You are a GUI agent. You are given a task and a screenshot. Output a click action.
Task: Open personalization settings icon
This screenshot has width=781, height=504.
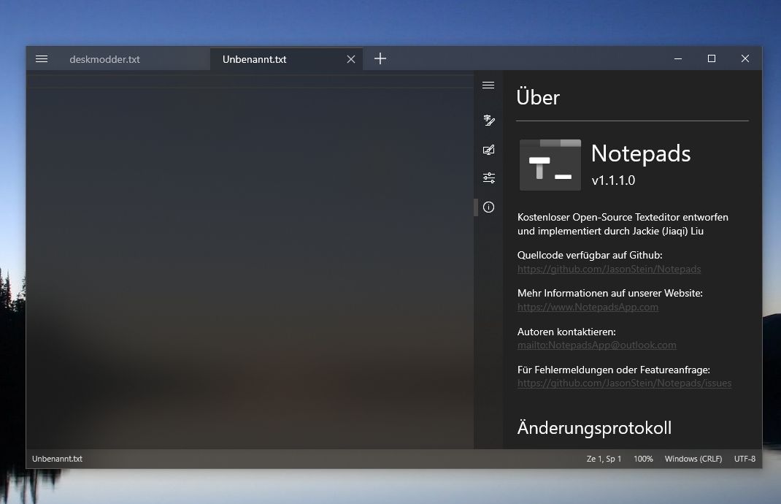point(488,150)
